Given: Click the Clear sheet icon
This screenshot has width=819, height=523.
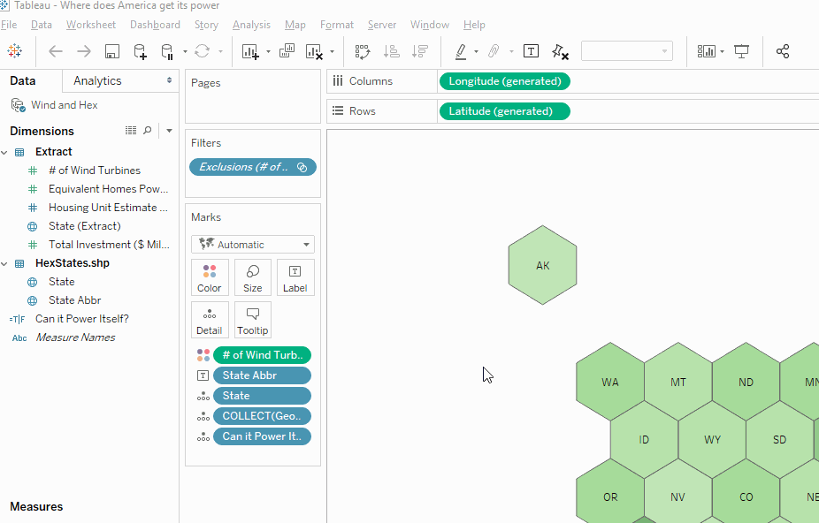Looking at the screenshot, I should tap(314, 51).
